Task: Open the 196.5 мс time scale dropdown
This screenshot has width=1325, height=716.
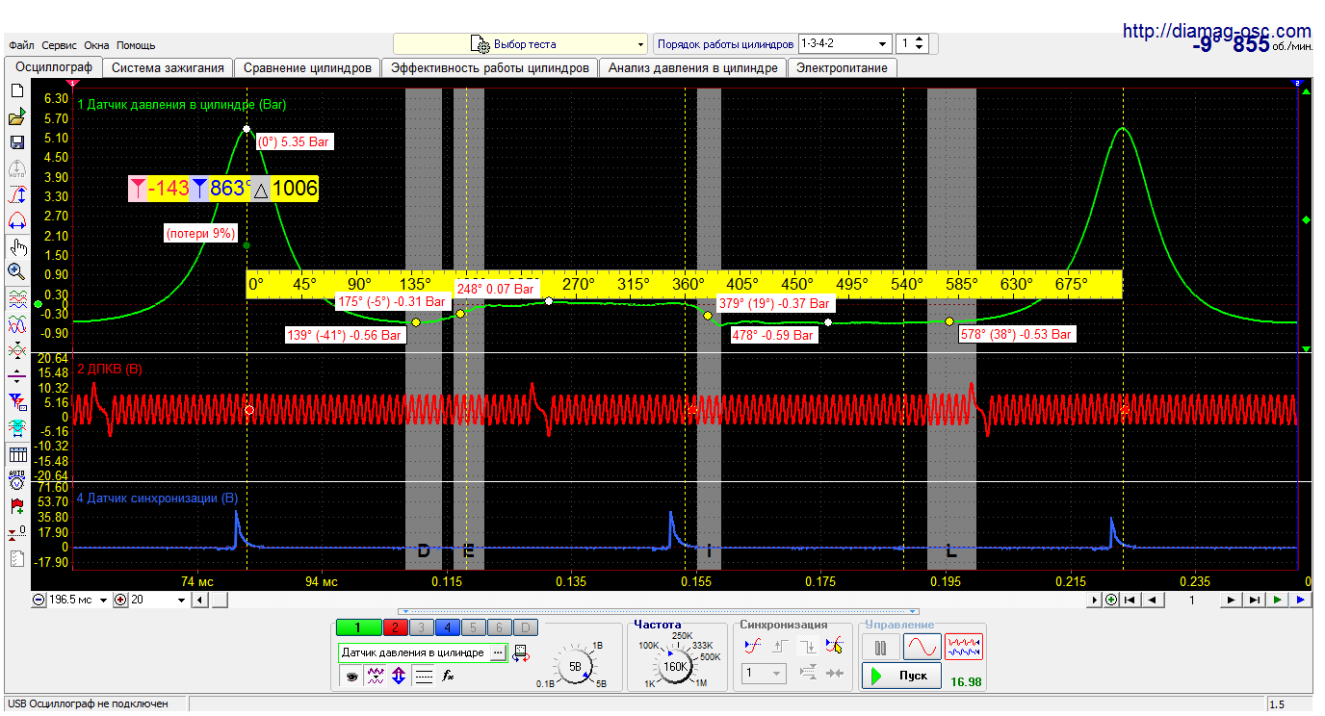Action: point(104,600)
